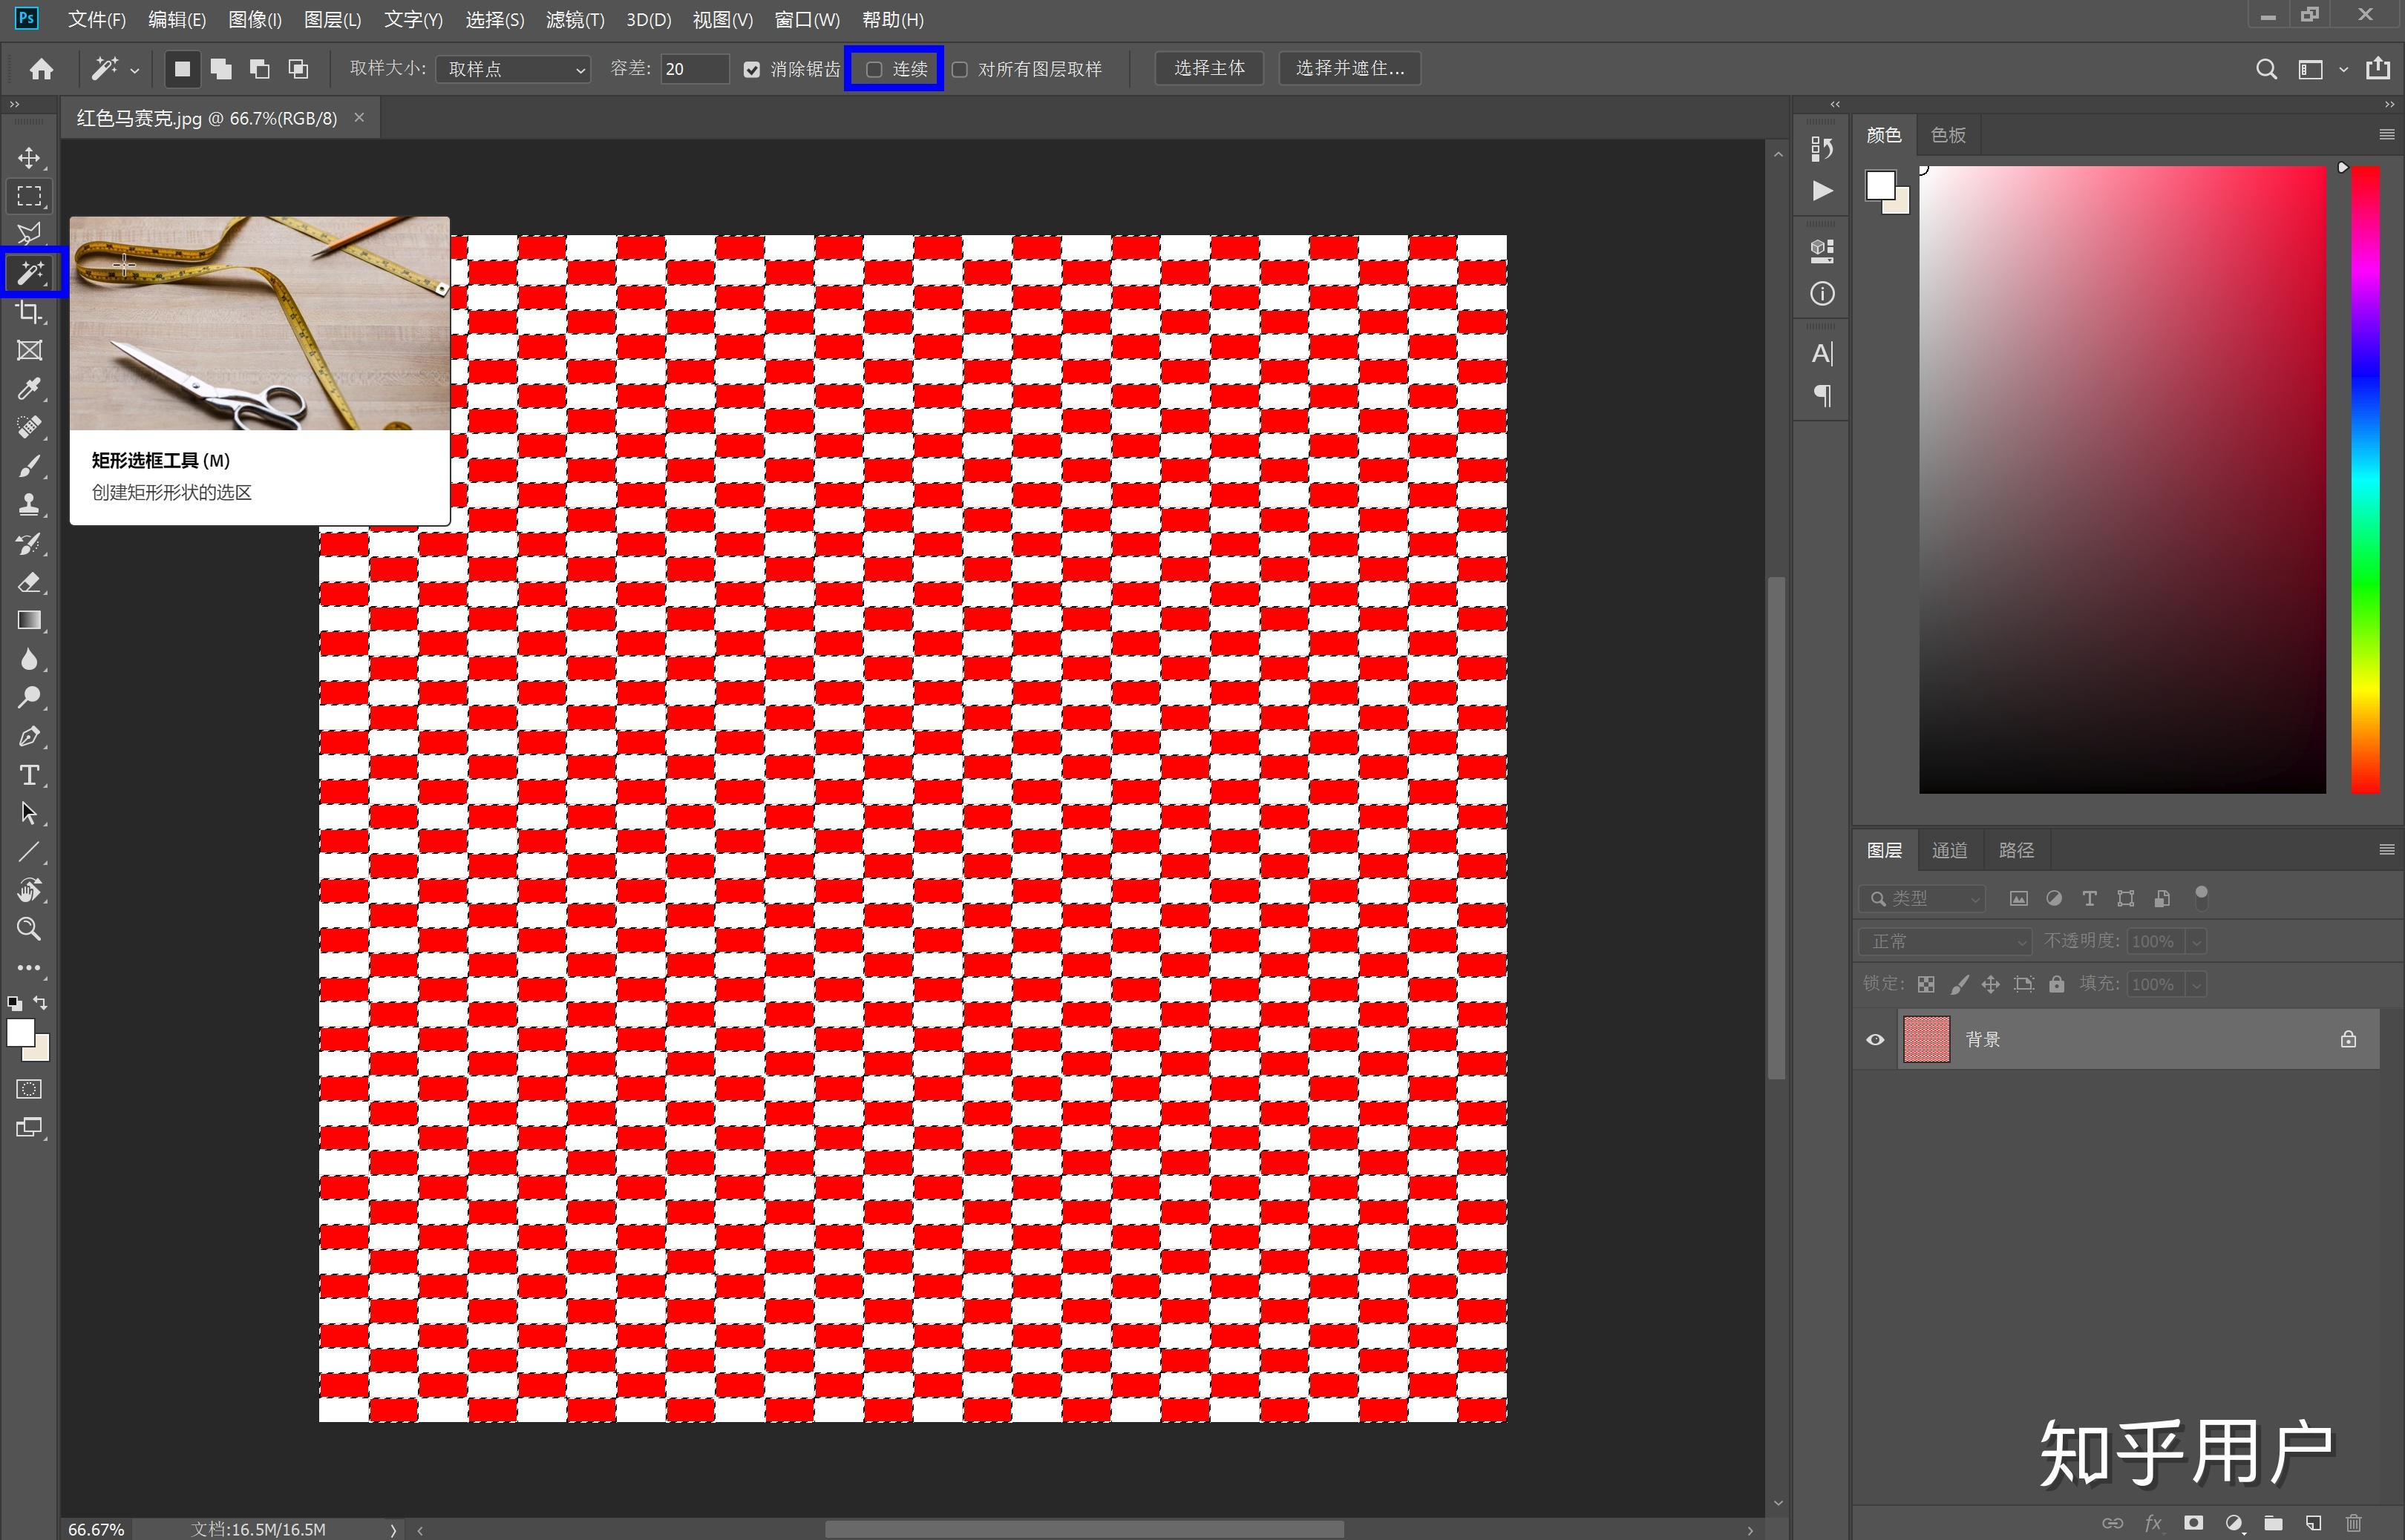This screenshot has width=2405, height=1540.
Task: Select the Gradient tool
Action: coord(29,621)
